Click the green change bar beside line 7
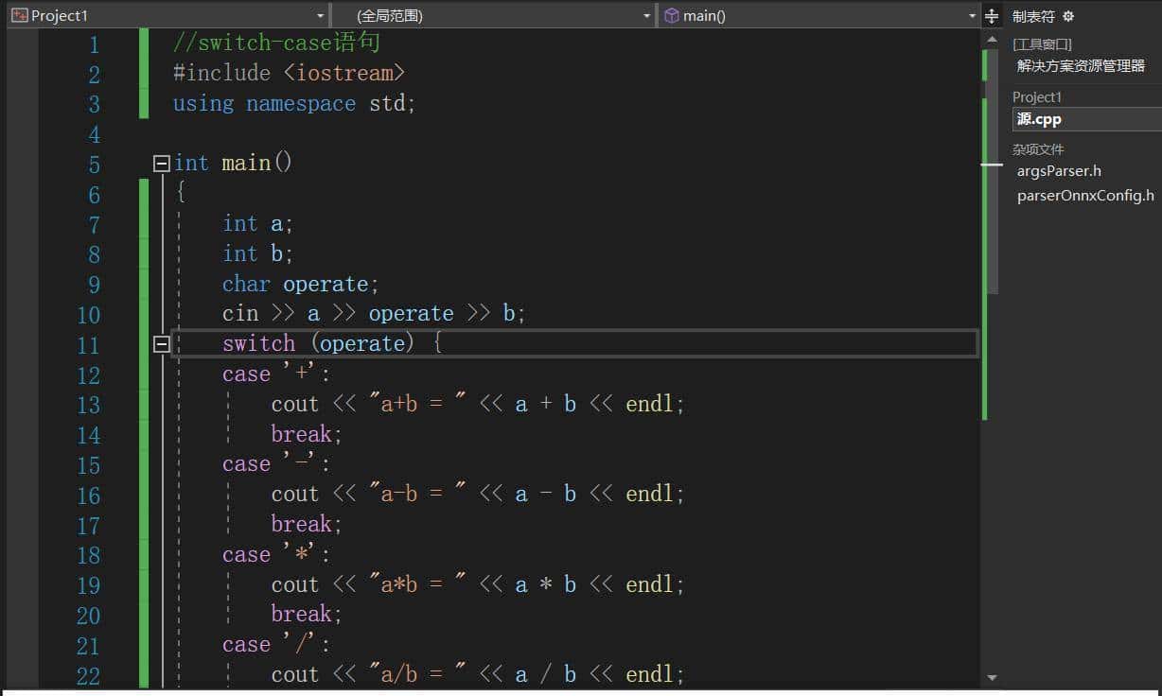 (x=142, y=223)
